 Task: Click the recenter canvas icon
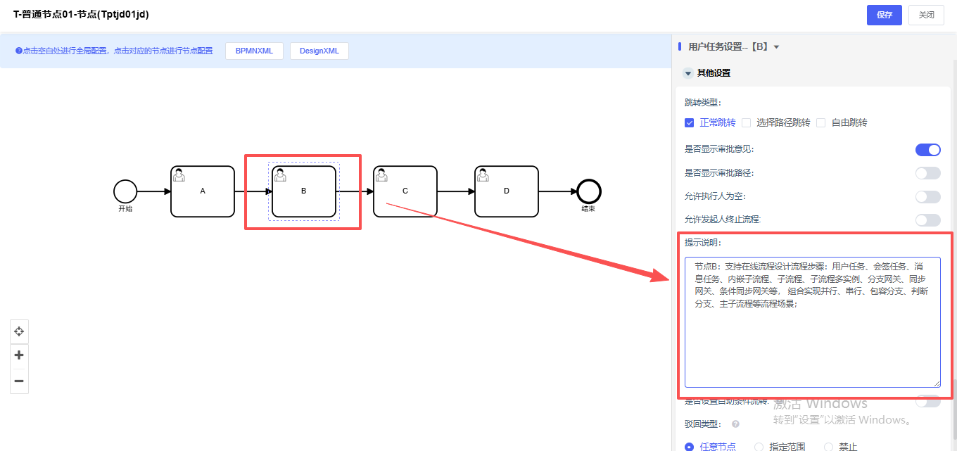point(19,331)
